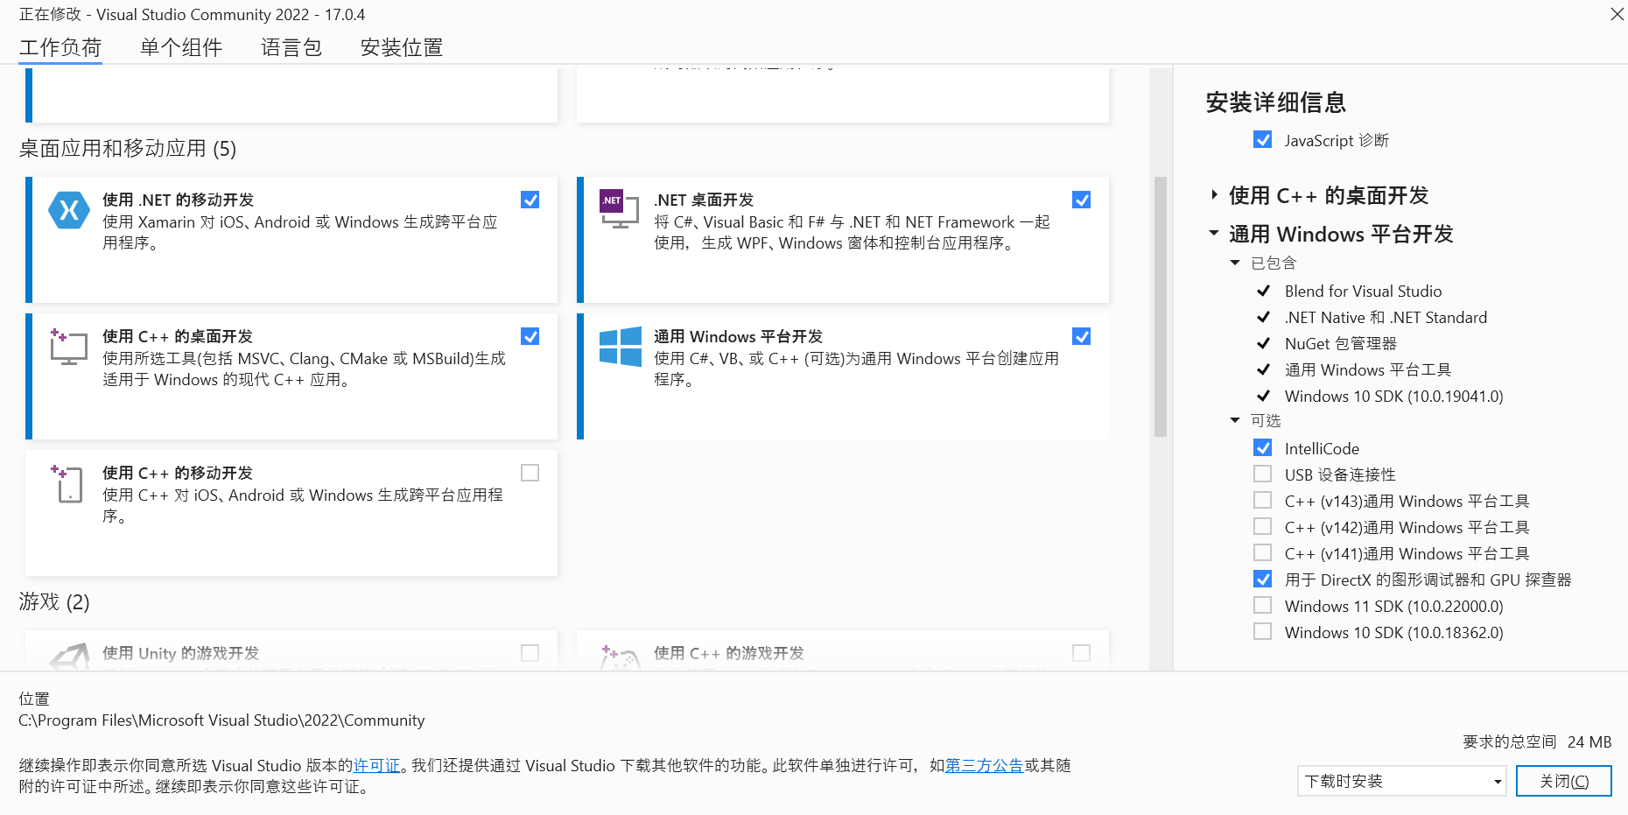Switch to 安装位置 tab
The image size is (1628, 815).
click(x=402, y=47)
